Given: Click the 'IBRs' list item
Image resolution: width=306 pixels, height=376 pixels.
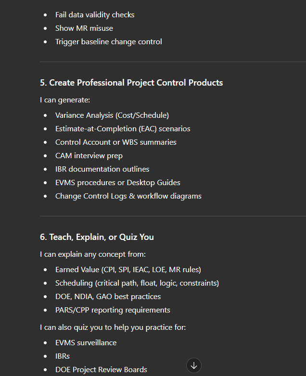Looking at the screenshot, I should pos(63,356).
